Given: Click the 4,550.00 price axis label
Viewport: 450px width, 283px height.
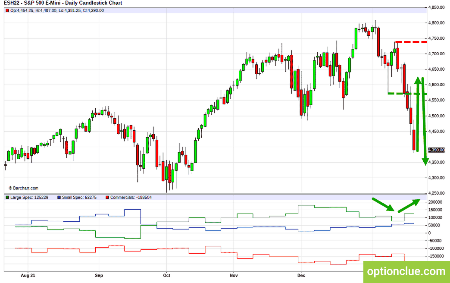Looking at the screenshot, I should tap(436, 100).
